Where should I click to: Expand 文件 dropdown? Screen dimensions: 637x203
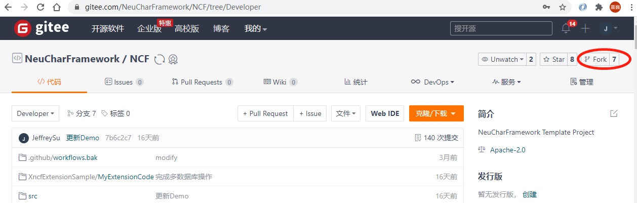[x=346, y=113]
